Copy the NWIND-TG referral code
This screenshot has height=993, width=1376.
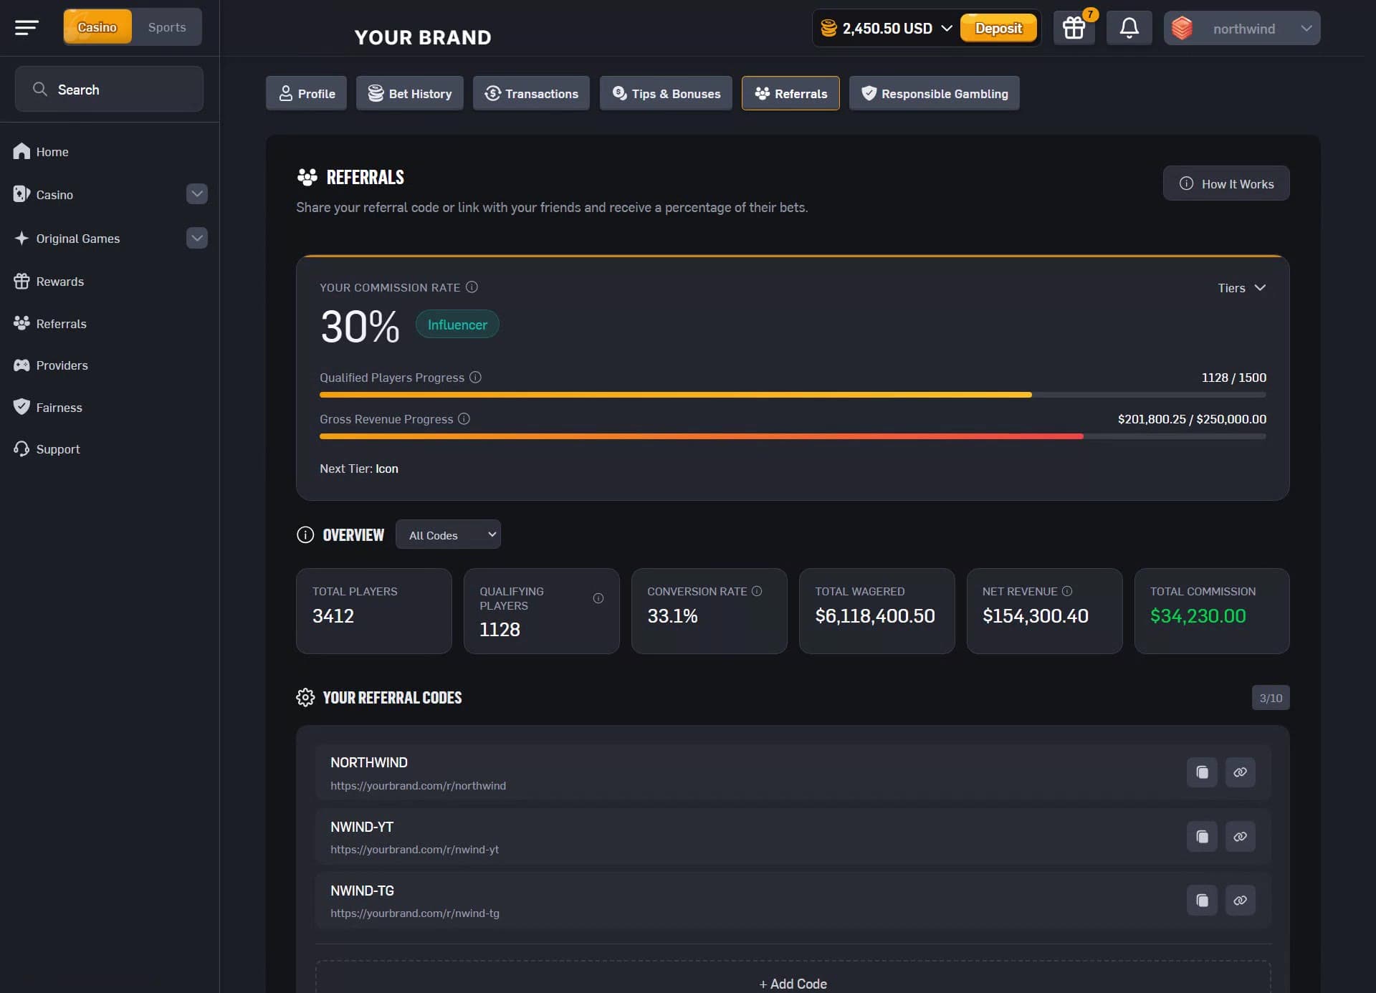[1202, 900]
